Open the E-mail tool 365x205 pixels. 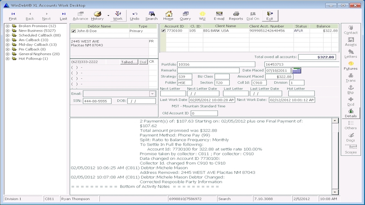coord(219,16)
